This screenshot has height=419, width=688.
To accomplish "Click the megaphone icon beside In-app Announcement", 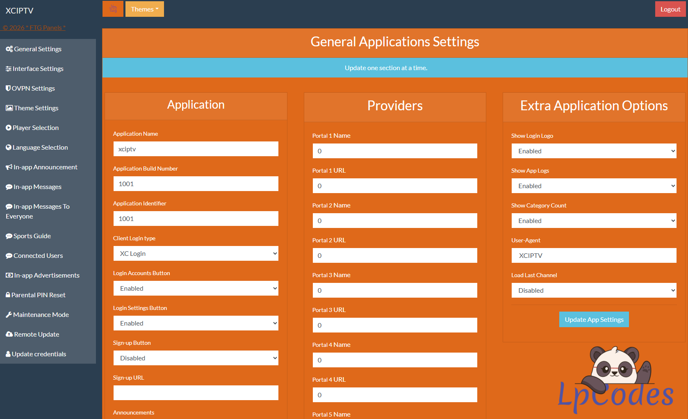I will click(9, 167).
